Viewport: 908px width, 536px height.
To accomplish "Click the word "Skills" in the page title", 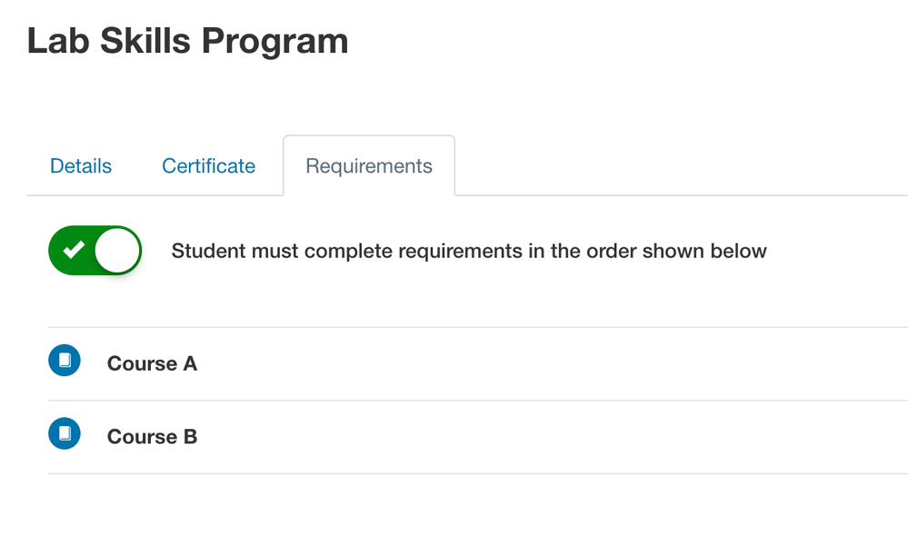I will pos(143,41).
